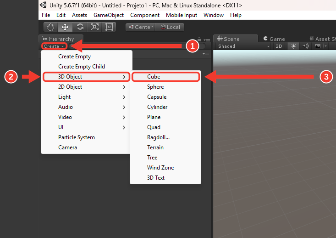Toggle scene lighting sun icon

tap(293, 46)
